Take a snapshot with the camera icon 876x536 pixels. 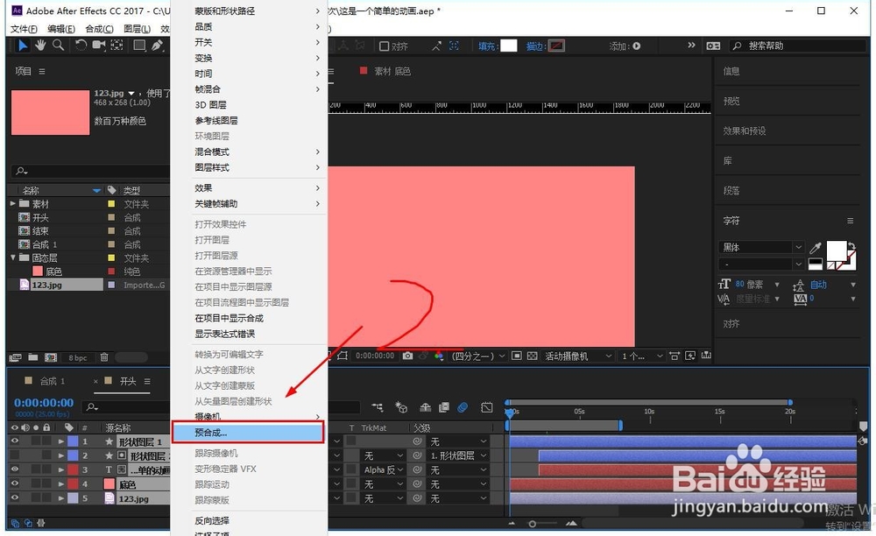click(x=408, y=356)
